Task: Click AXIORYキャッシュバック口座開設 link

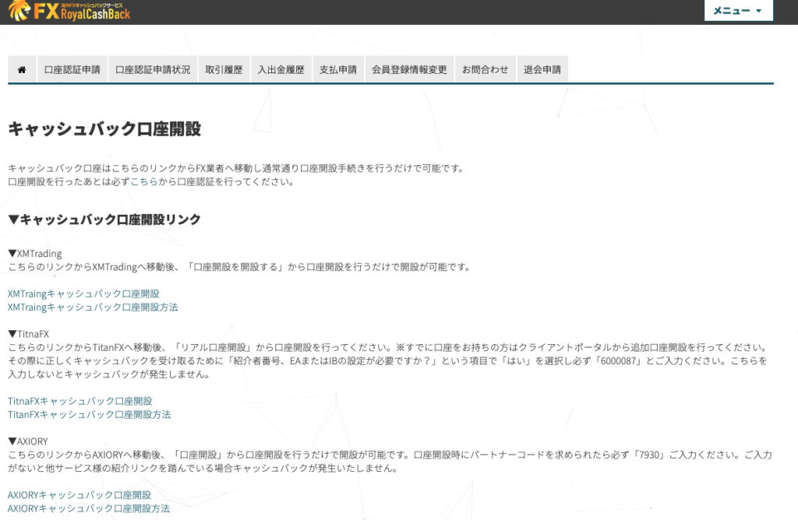Action: click(x=79, y=494)
